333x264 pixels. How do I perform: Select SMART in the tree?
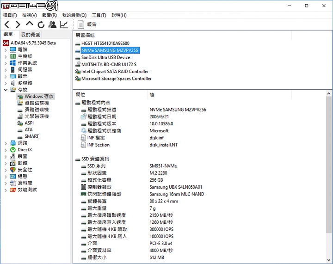(31, 136)
